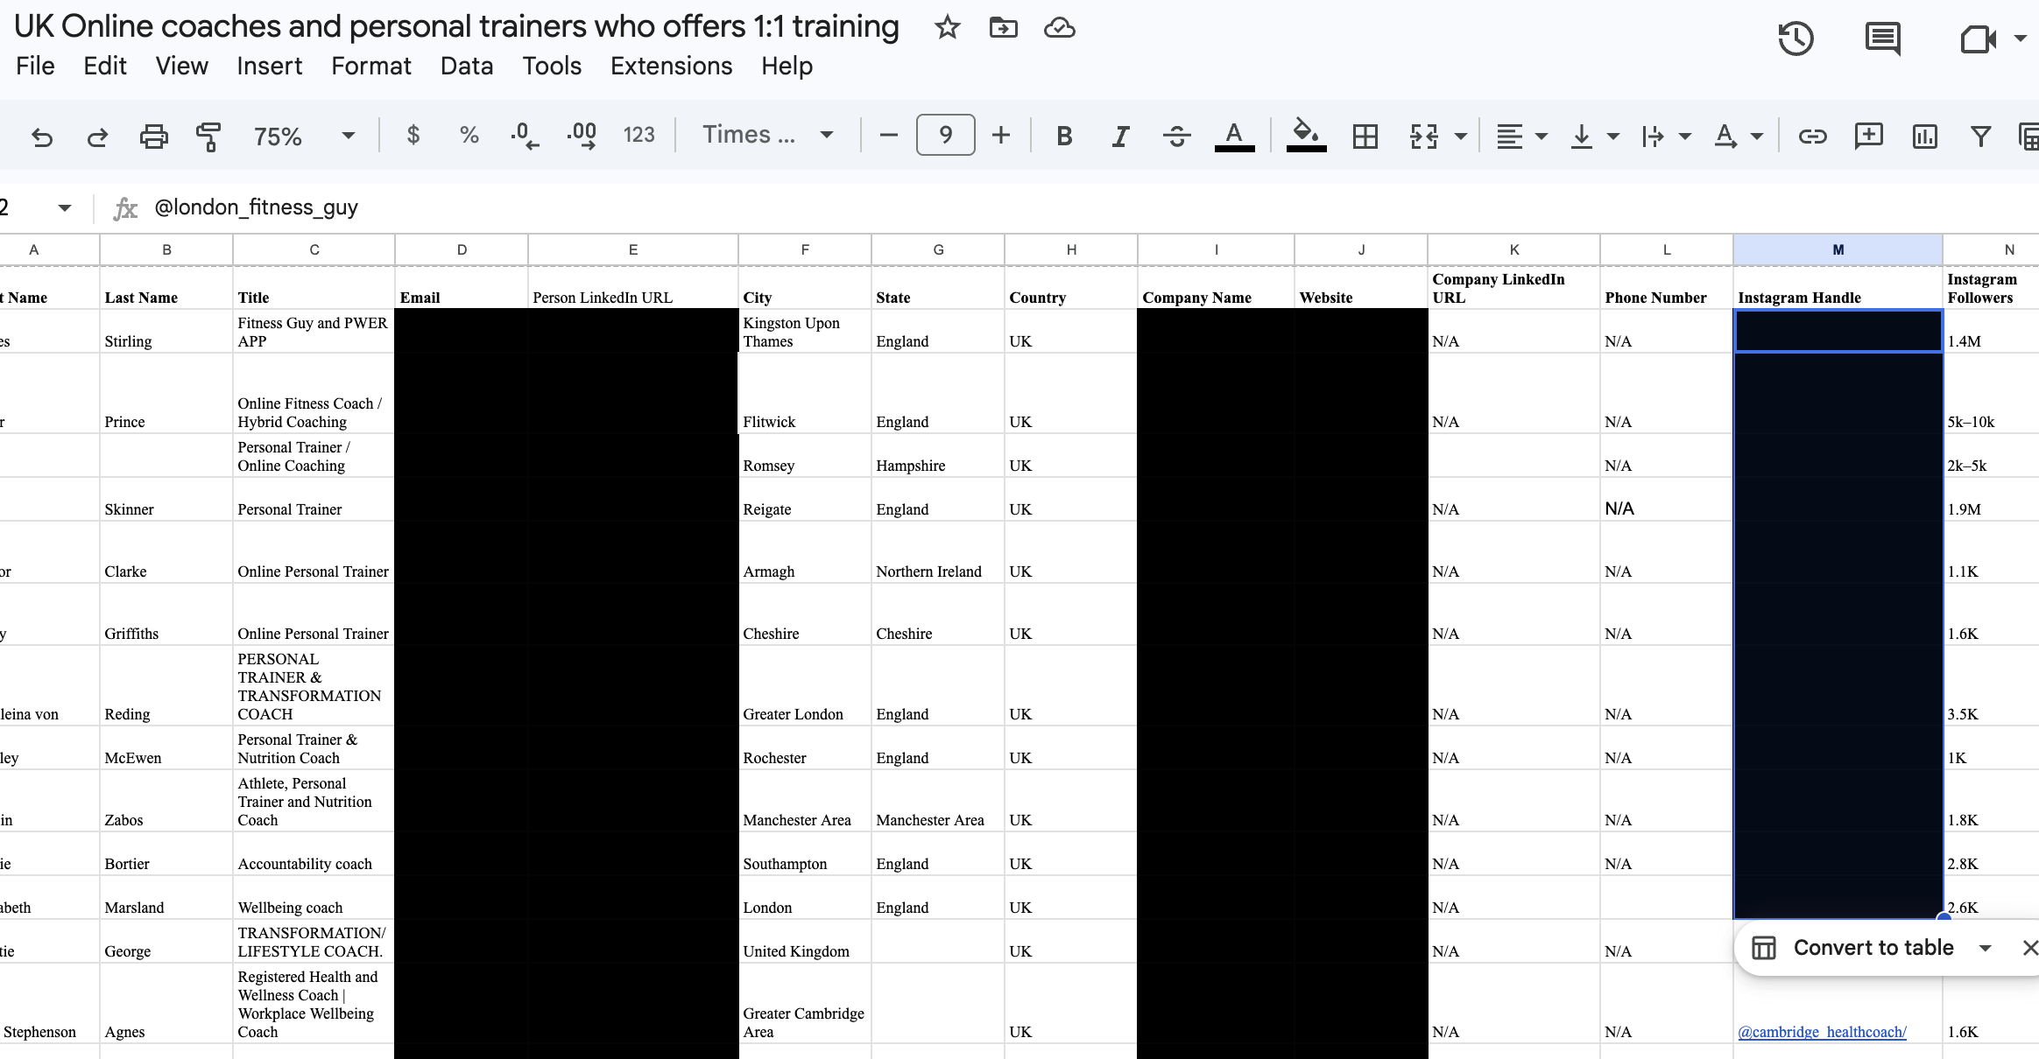Open the Data menu
This screenshot has height=1059, width=2039.
[x=467, y=67]
